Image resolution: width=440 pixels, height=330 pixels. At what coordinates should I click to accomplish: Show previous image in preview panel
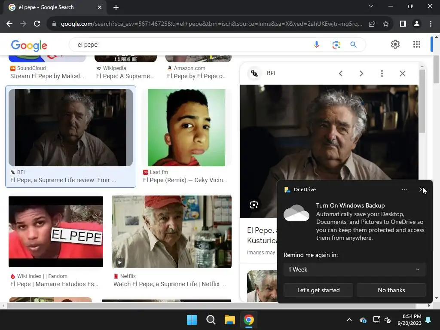coord(341,73)
